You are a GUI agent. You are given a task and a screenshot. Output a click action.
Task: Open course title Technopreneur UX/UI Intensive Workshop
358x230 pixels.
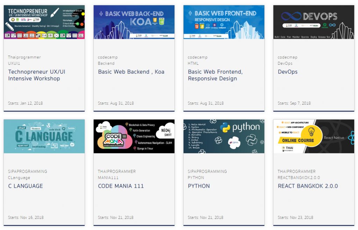coord(37,75)
